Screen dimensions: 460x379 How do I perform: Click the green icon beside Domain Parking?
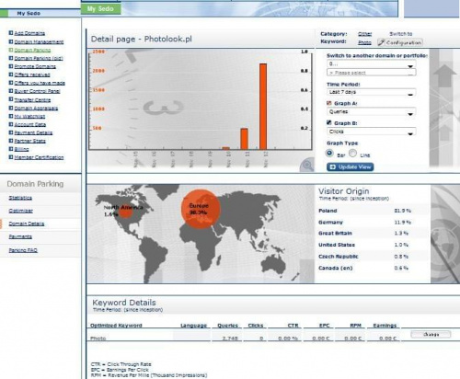point(11,50)
